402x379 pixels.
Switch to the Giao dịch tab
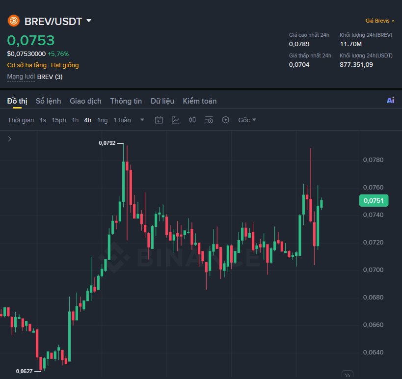(85, 101)
